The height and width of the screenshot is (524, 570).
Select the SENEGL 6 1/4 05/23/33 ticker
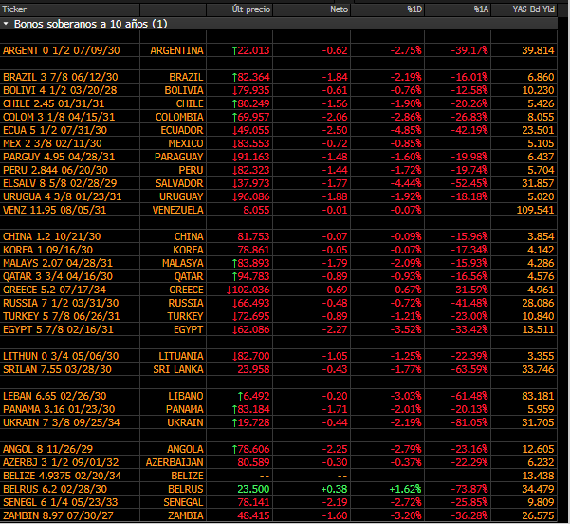(61, 502)
